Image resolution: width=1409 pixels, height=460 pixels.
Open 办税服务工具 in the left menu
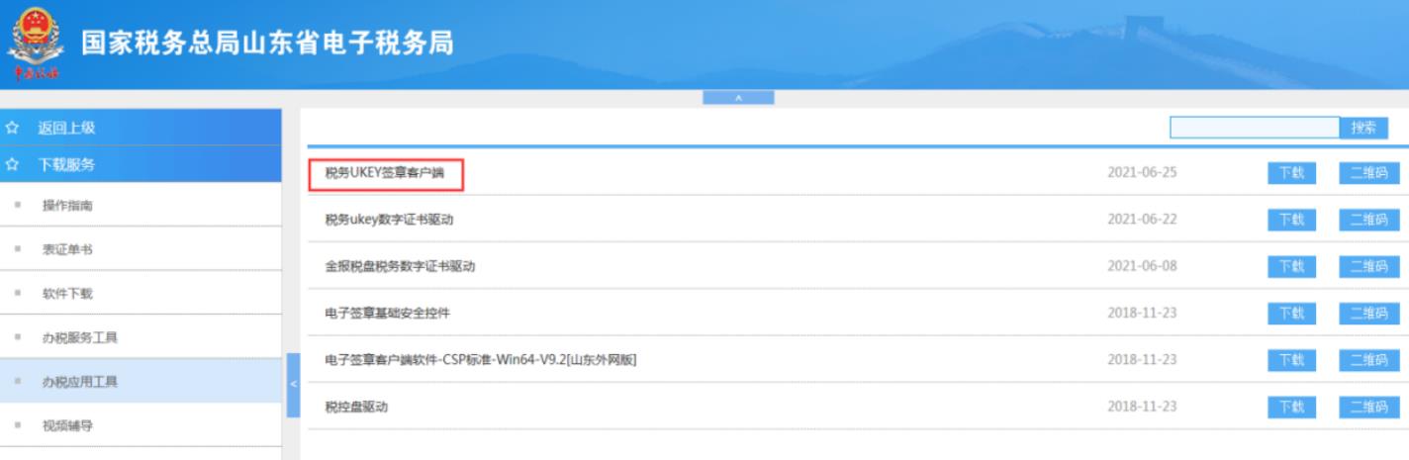pos(79,337)
